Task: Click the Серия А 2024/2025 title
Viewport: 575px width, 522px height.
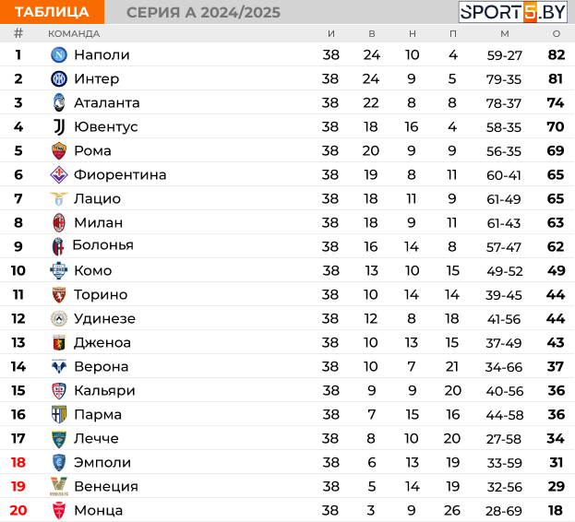Action: 203,13
